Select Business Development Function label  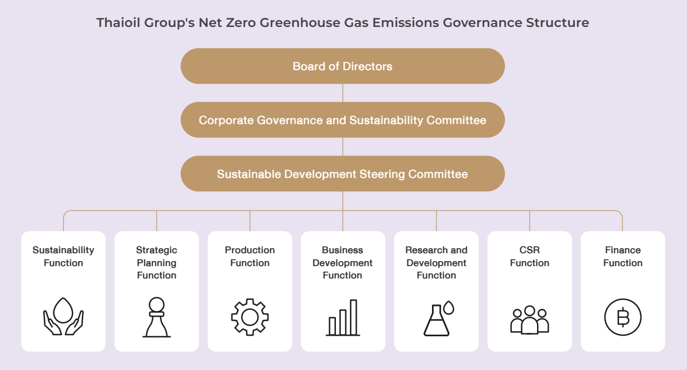(x=343, y=263)
